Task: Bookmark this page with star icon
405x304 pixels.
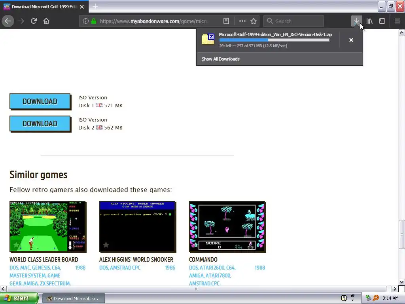Action: pos(254,21)
